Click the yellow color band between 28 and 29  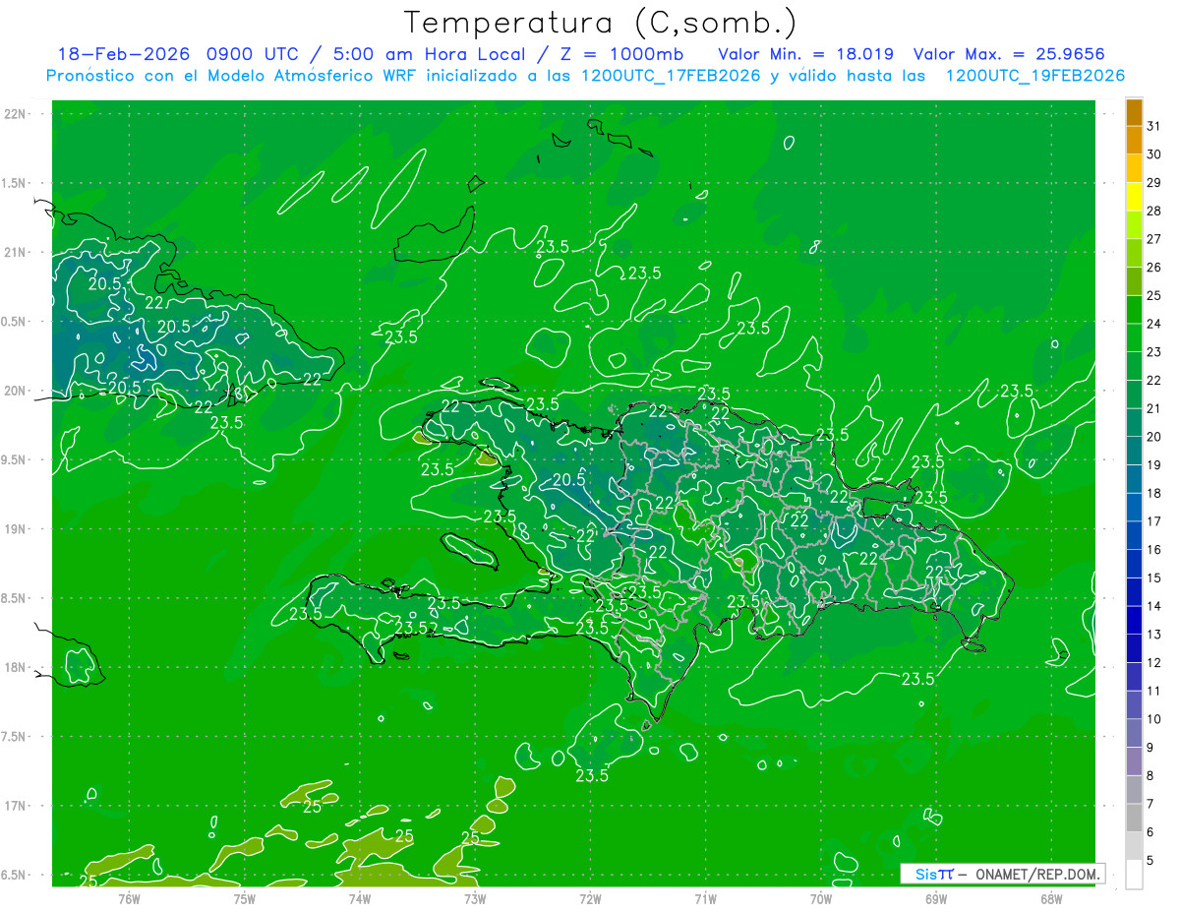click(1134, 197)
